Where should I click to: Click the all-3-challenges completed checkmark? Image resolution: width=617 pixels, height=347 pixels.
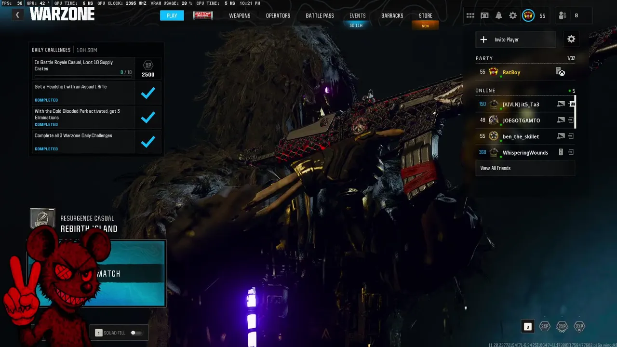point(148,142)
